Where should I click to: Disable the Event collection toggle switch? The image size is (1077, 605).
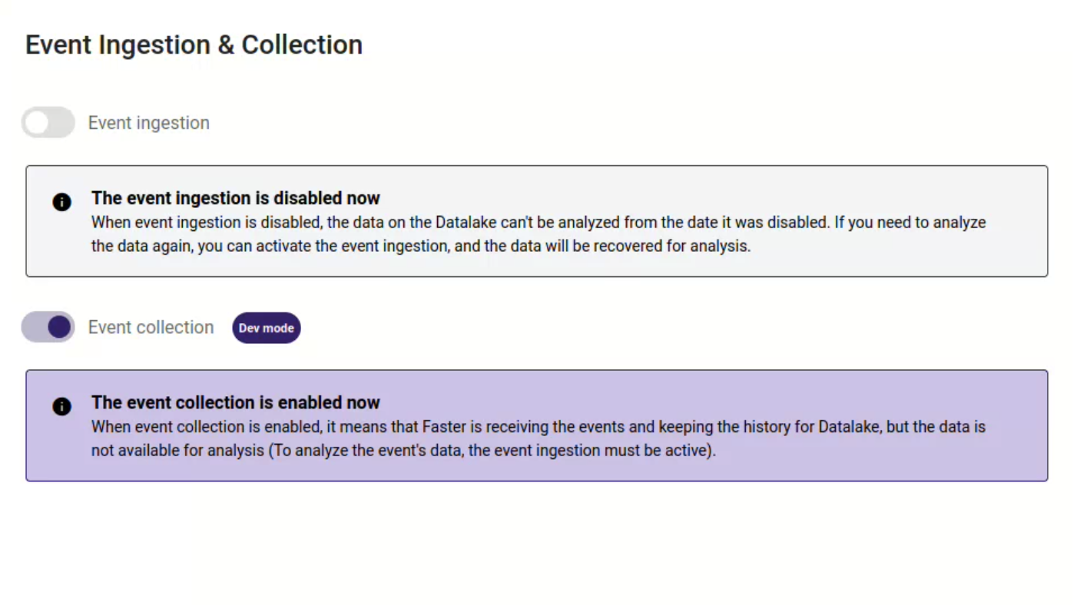click(48, 327)
